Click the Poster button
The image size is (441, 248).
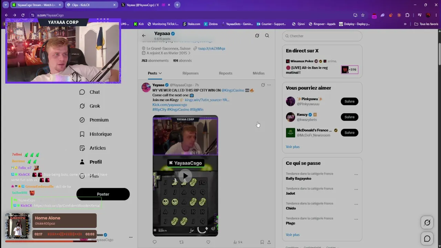[103, 194]
